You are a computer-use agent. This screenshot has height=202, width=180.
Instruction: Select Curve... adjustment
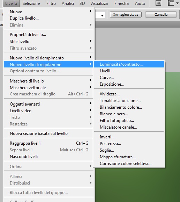coord(129,78)
